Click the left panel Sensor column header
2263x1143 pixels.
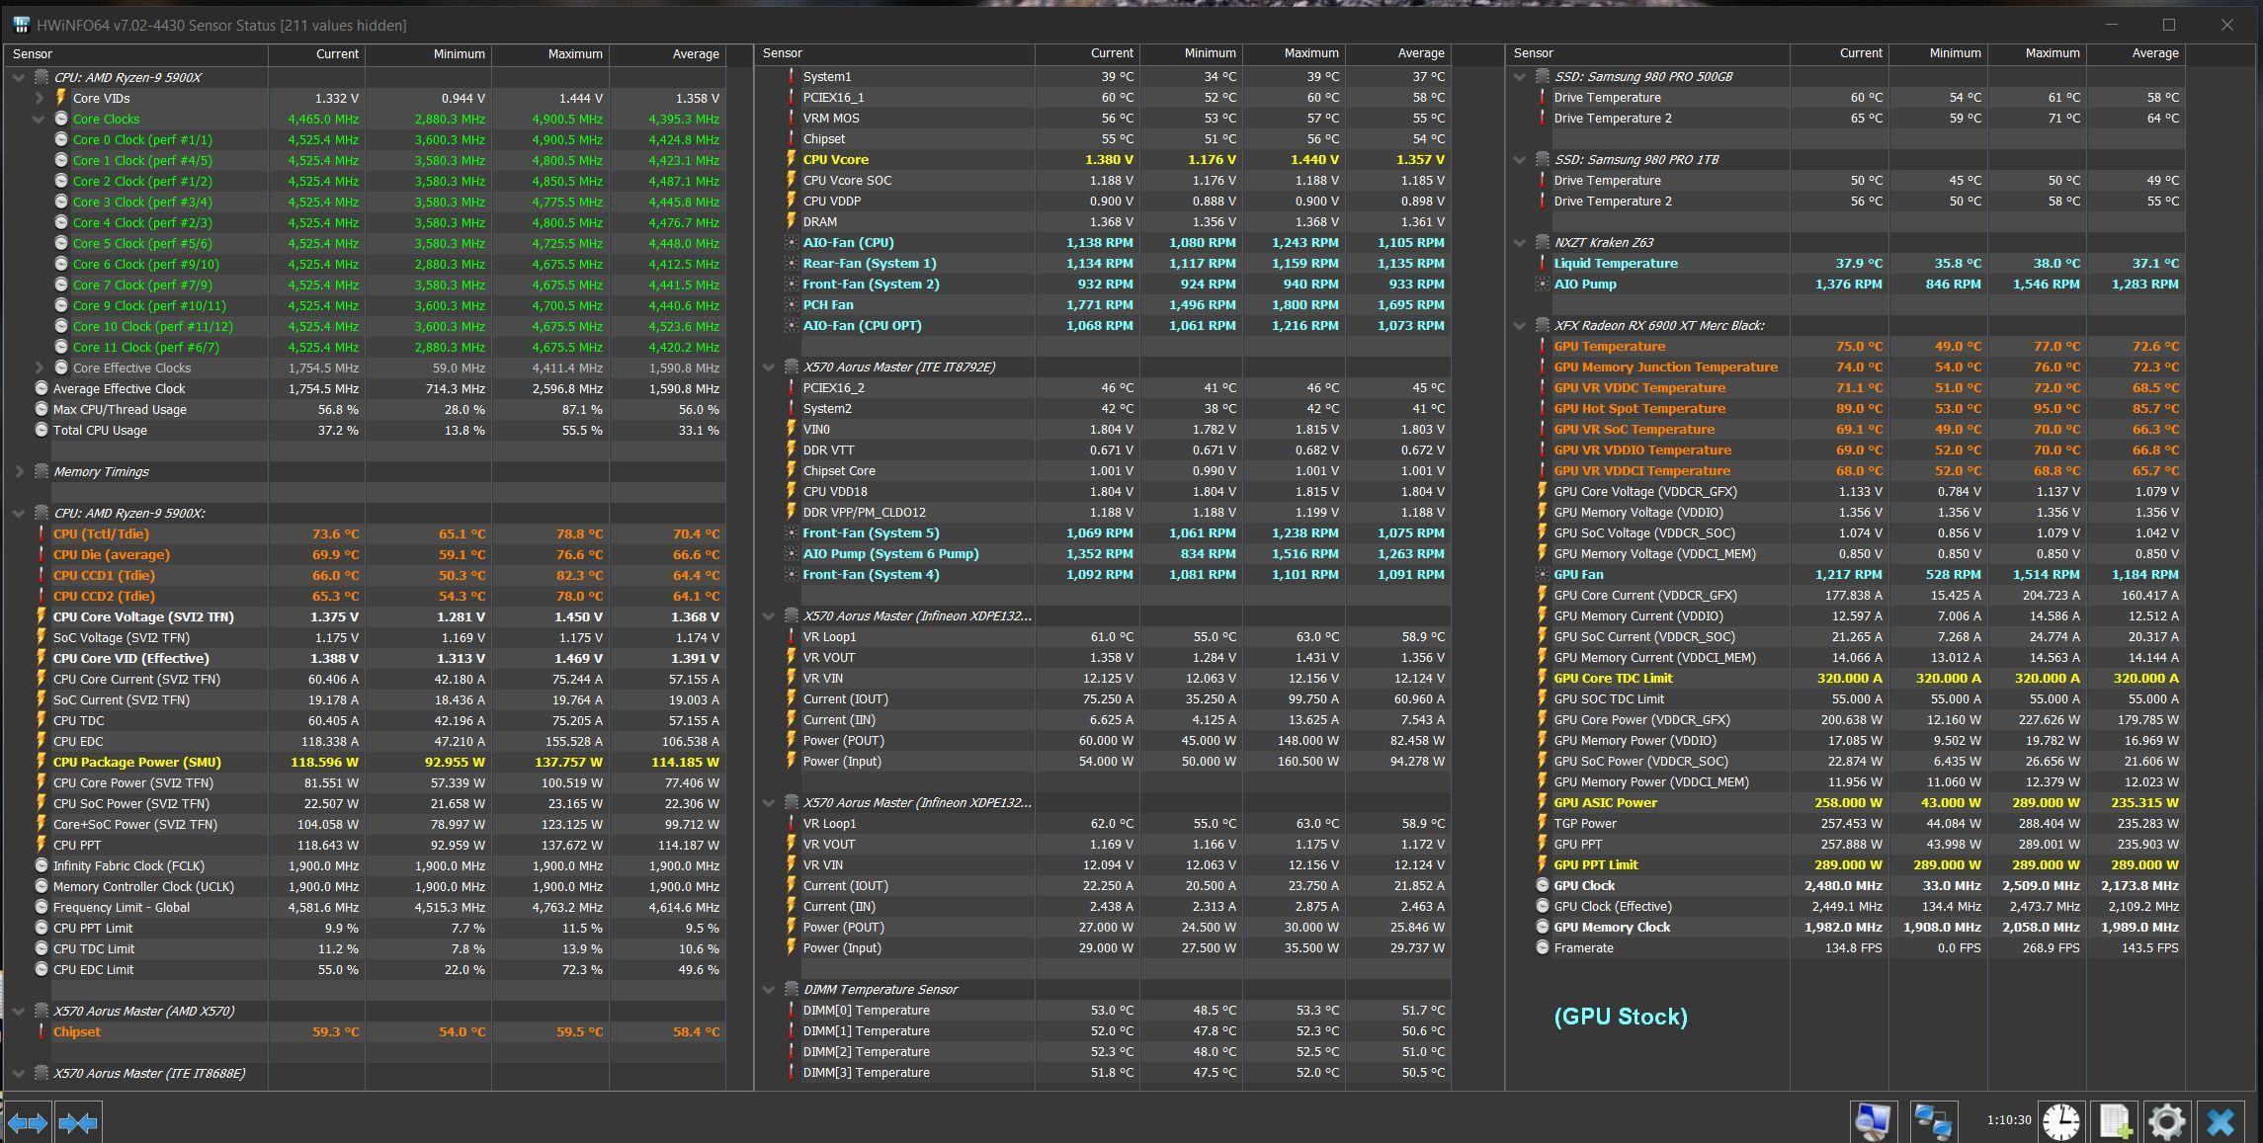[x=136, y=54]
